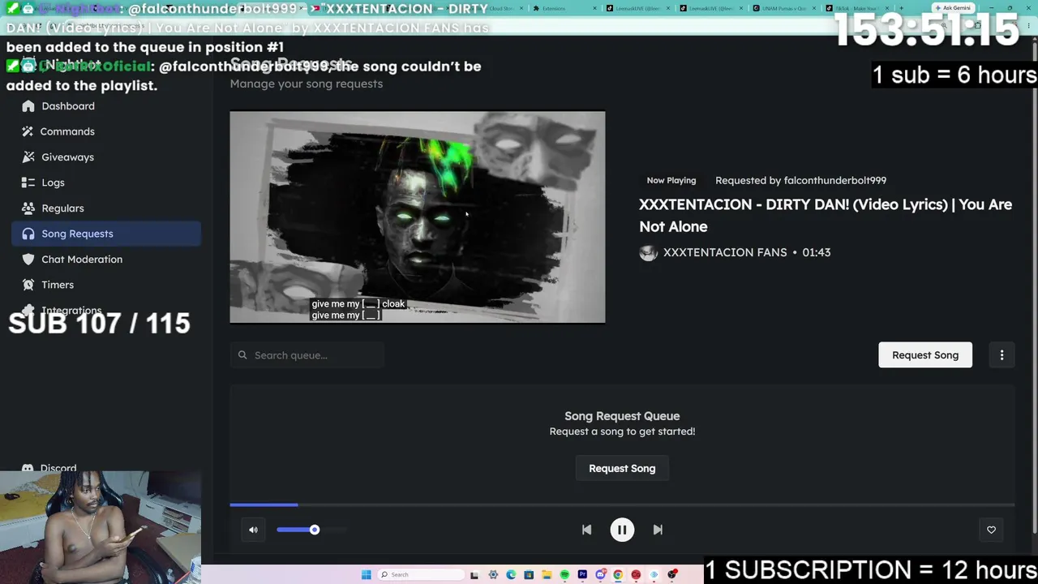
Task: Click the "Manage your song requests" subtitle
Action: coord(307,84)
